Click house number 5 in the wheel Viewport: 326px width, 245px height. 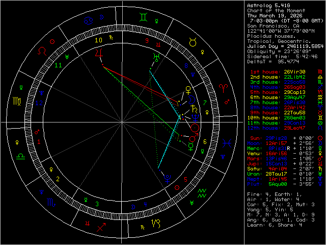[185, 179]
